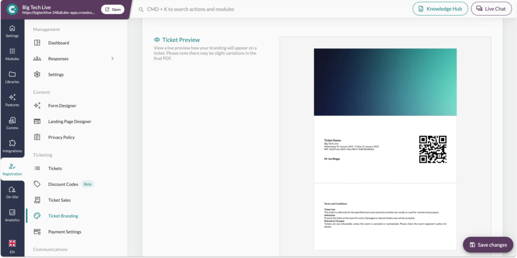517x258 pixels.
Task: Click the Libraries folder icon
Action: (x=12, y=75)
